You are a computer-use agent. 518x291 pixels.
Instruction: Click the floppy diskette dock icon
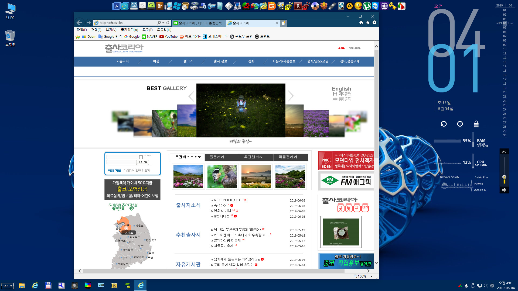point(229,6)
